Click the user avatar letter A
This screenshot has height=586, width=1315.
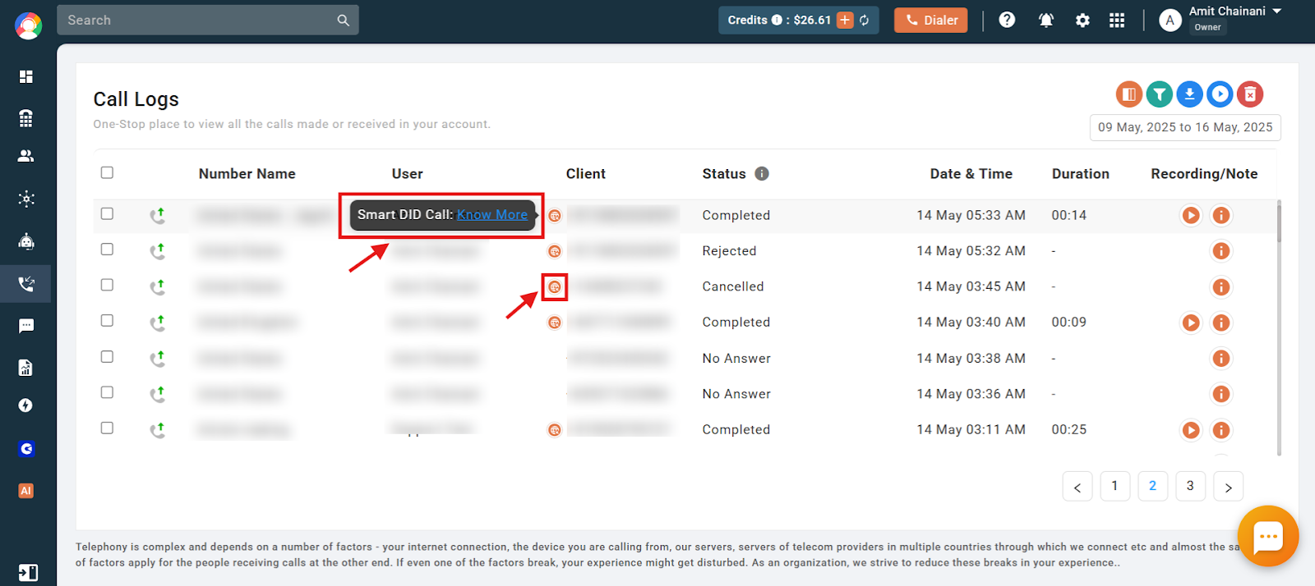[1170, 21]
